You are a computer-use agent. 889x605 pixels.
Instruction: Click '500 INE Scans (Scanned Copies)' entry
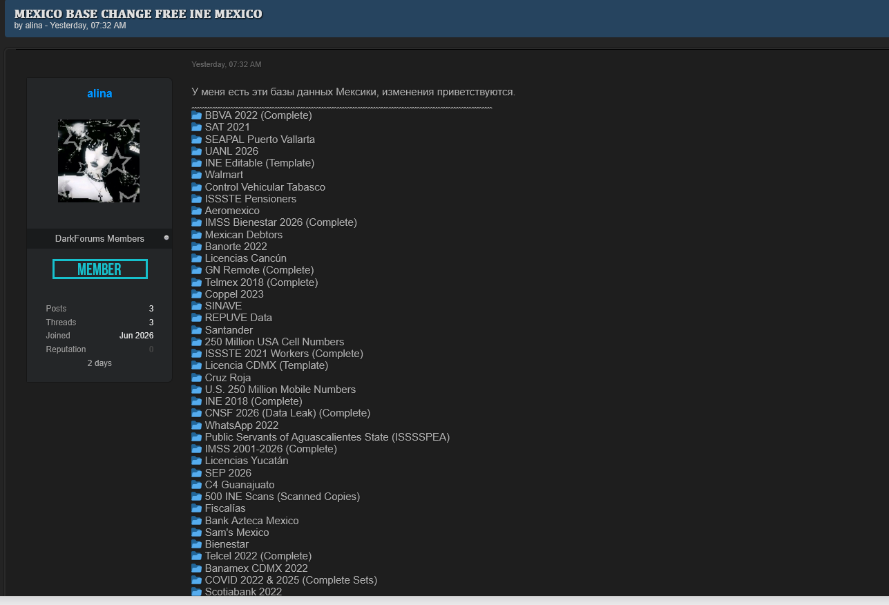(283, 497)
